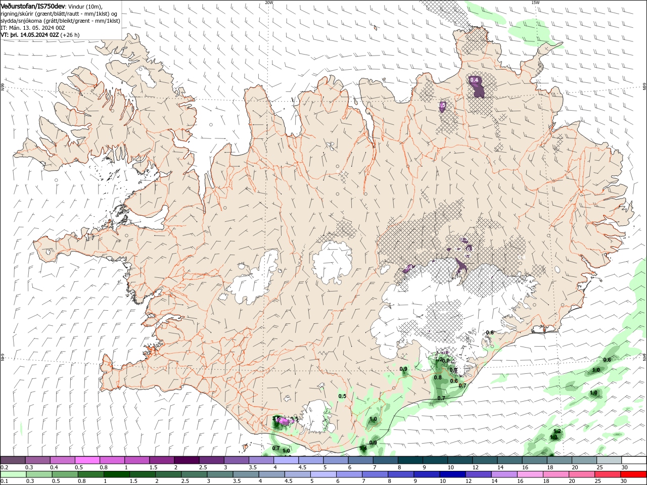Viewport: 647px width, 485px height.
Task: Pick the pale grey 25–30 snowfall swatch
Action: [609, 460]
